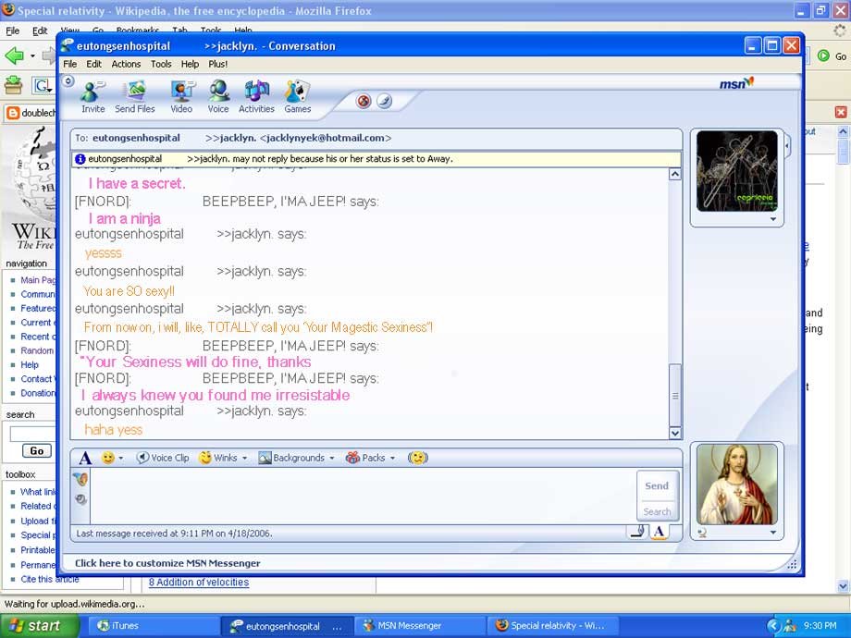Open the emoticon dropdown arrow
This screenshot has width=851, height=638.
[x=120, y=459]
